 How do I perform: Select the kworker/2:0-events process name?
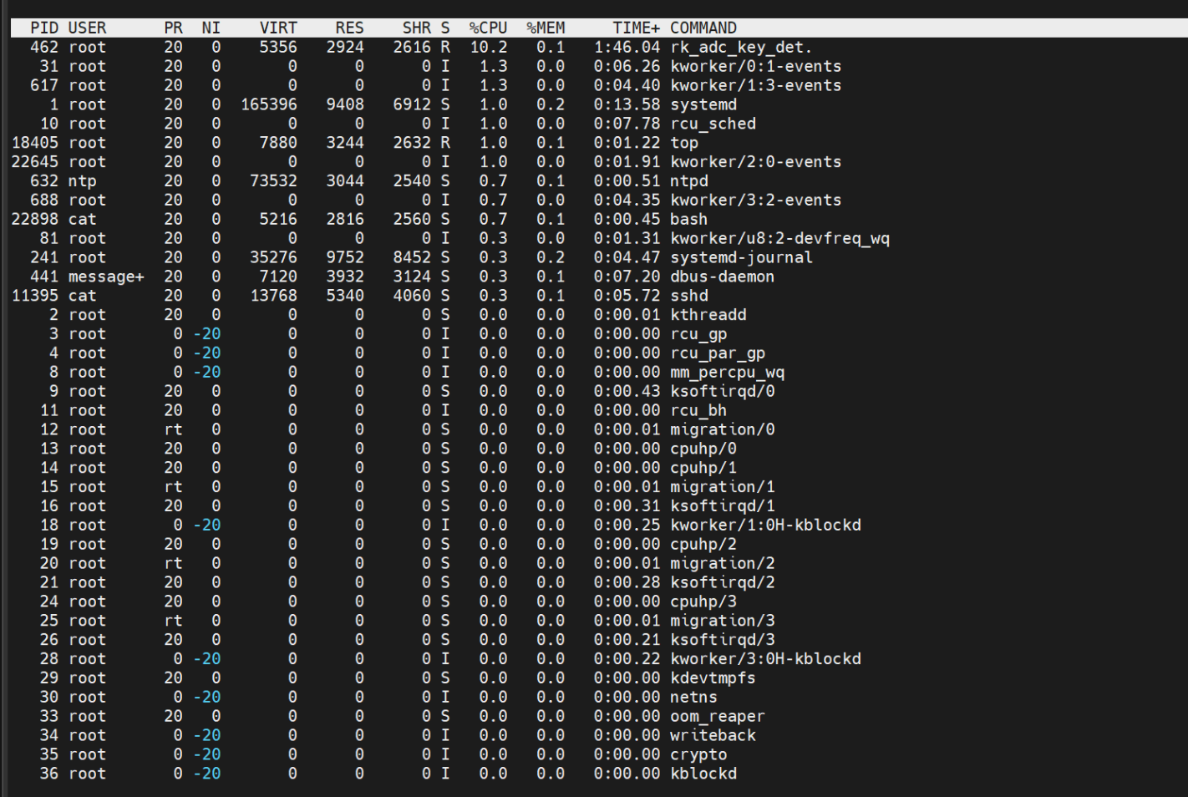click(756, 162)
